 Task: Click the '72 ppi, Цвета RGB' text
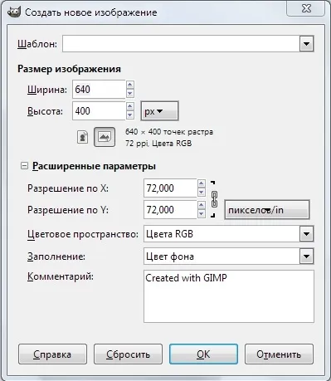(158, 144)
